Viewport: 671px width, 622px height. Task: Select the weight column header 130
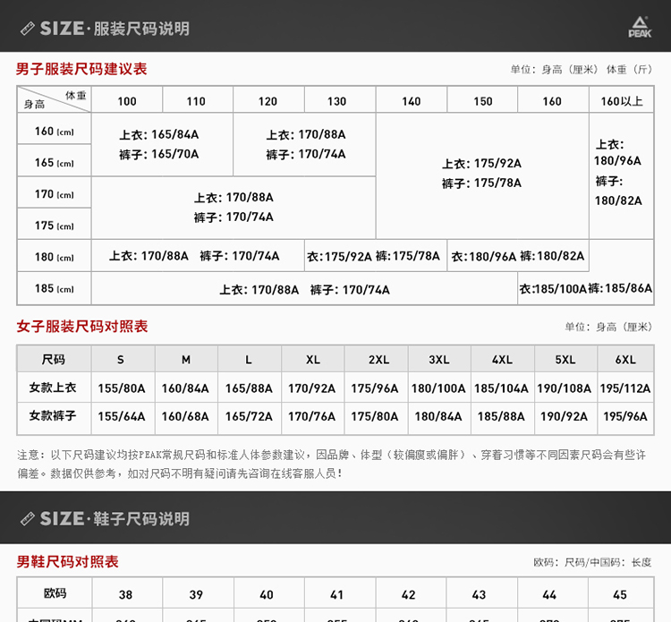336,101
